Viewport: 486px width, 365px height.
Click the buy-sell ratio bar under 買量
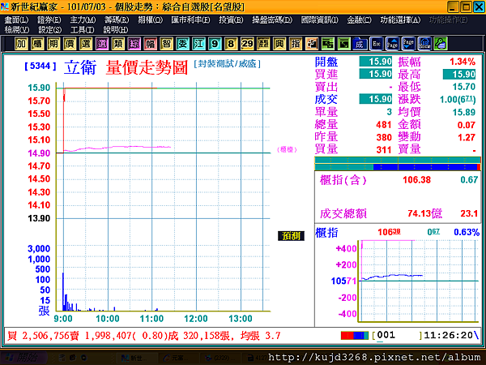[x=398, y=164]
